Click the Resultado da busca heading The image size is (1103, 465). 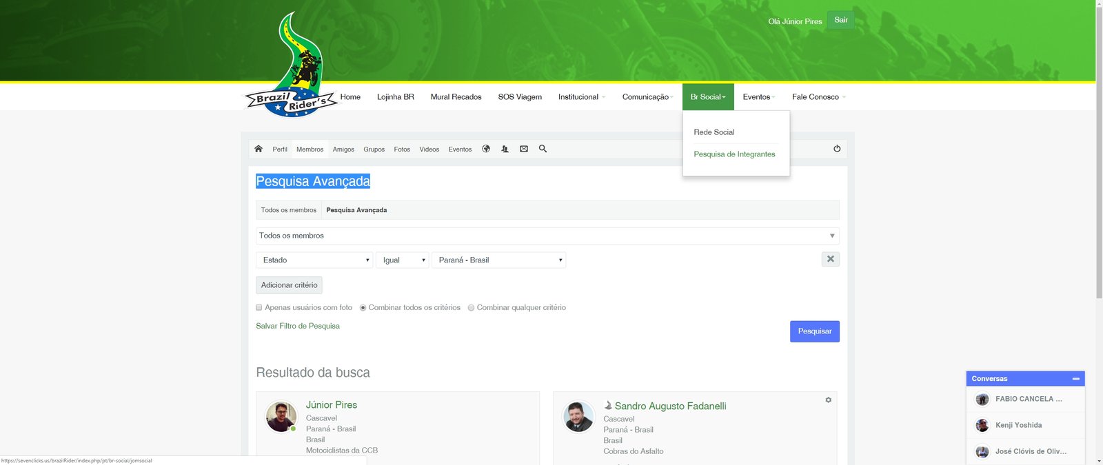[313, 373]
